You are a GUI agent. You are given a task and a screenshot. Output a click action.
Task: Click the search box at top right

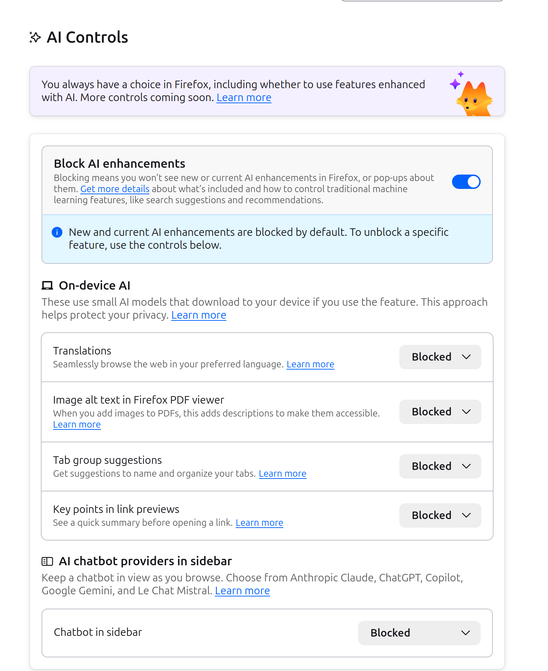pyautogui.click(x=423, y=1)
